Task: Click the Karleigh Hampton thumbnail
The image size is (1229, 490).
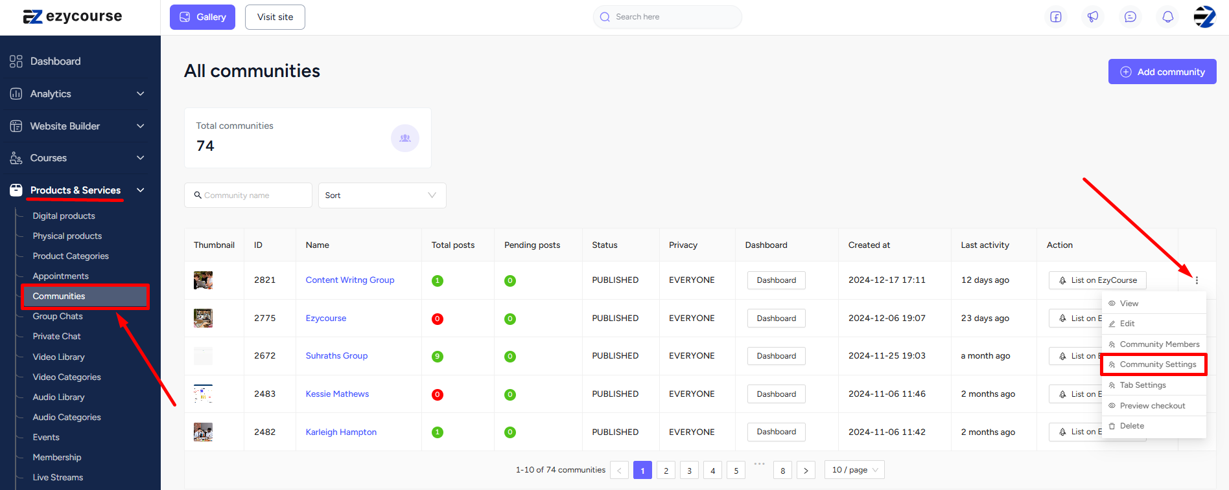Action: point(203,432)
